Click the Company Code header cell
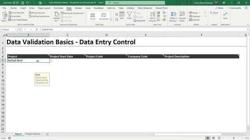 coord(146,56)
